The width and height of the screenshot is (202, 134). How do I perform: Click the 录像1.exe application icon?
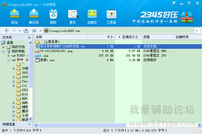[37, 60]
